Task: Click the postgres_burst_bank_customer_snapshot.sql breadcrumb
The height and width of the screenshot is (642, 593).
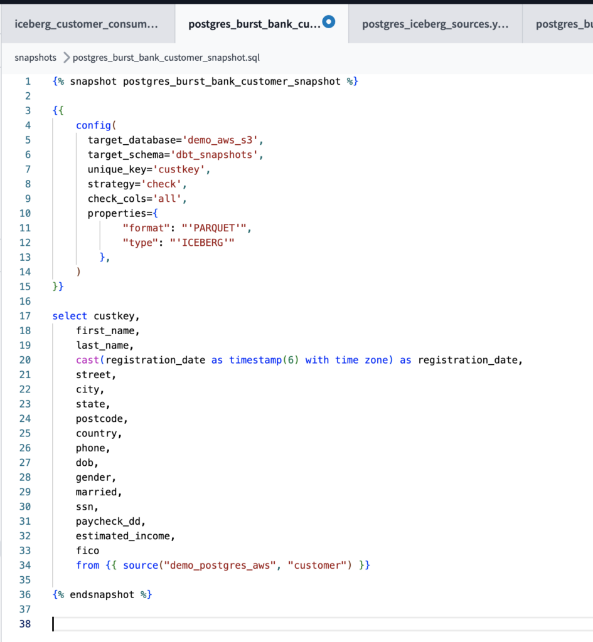Action: pyautogui.click(x=166, y=58)
